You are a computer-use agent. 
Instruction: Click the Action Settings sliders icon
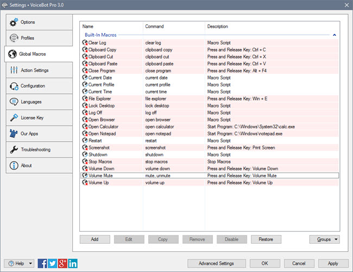(14, 70)
